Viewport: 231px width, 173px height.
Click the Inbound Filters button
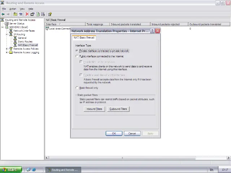(94, 109)
